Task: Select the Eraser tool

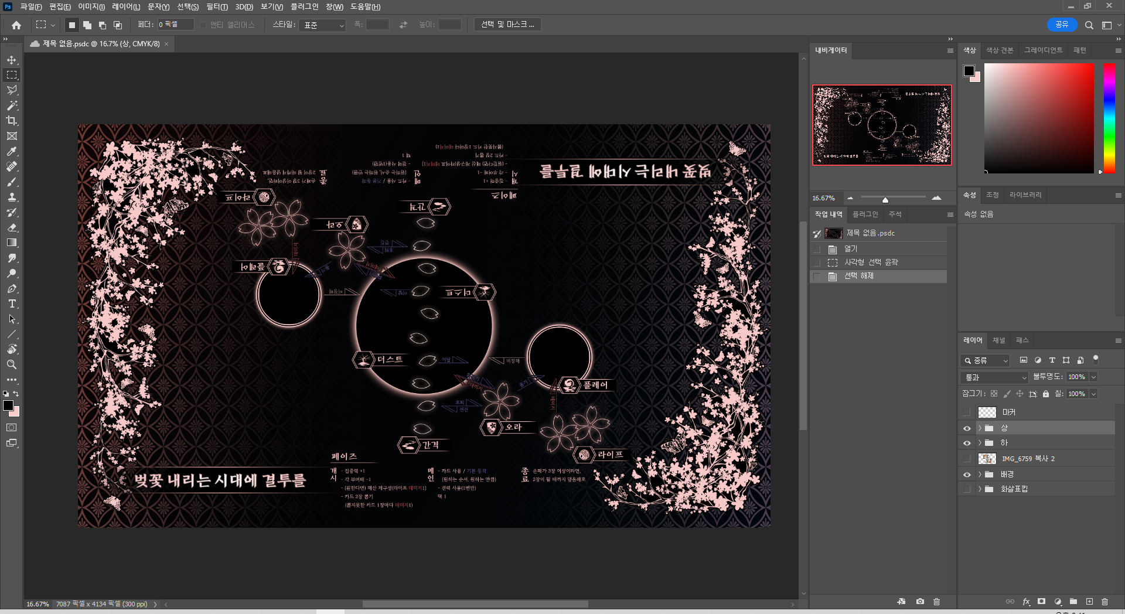Action: point(12,227)
